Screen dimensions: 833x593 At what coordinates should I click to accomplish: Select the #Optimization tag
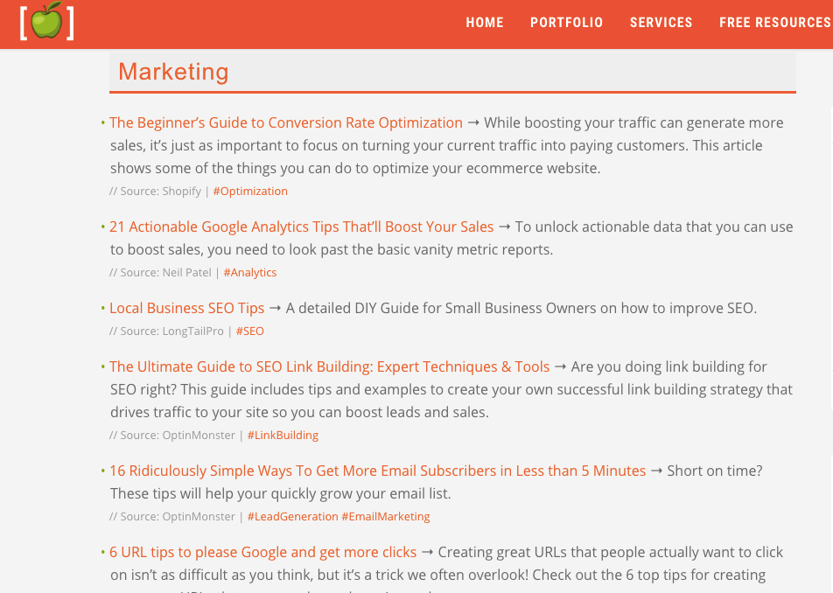tap(250, 192)
